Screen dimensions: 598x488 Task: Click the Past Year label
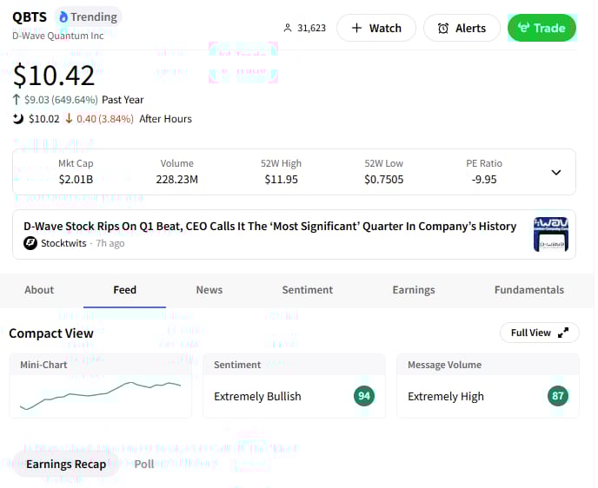point(123,100)
